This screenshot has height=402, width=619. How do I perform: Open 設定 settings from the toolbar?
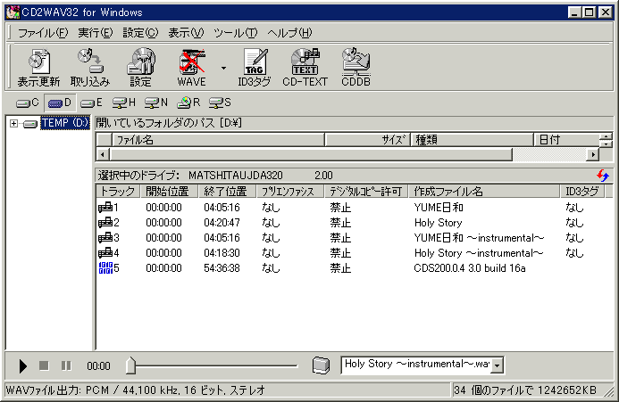[140, 67]
